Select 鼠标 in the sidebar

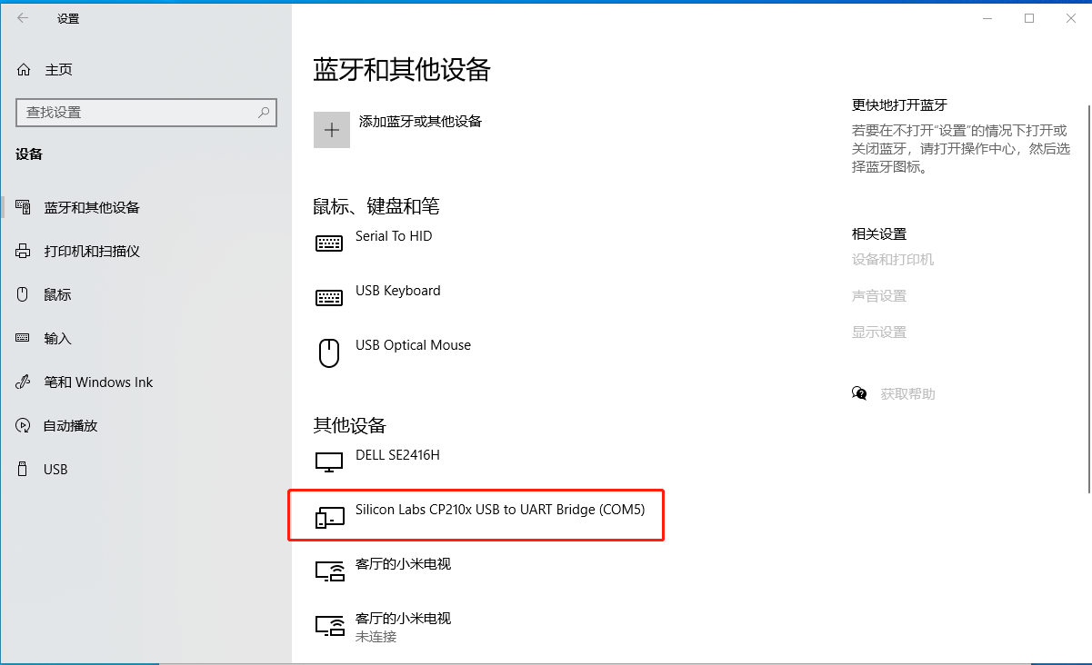57,294
